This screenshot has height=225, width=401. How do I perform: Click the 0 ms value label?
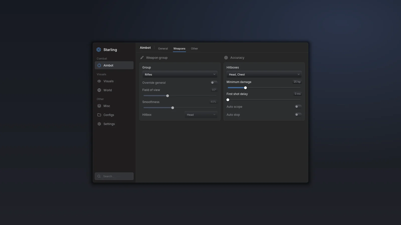297,94
